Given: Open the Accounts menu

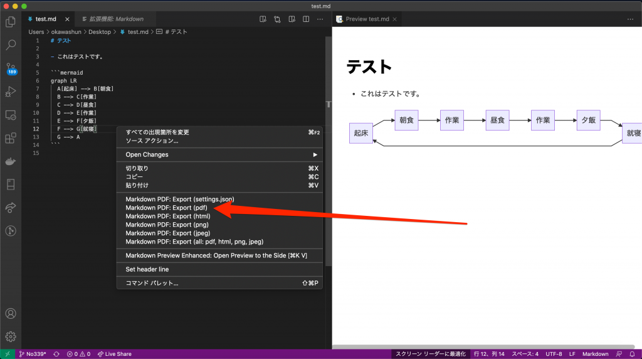Looking at the screenshot, I should [11, 314].
